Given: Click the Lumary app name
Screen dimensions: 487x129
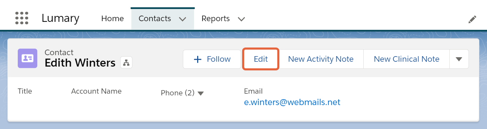Looking at the screenshot, I should 60,18.
